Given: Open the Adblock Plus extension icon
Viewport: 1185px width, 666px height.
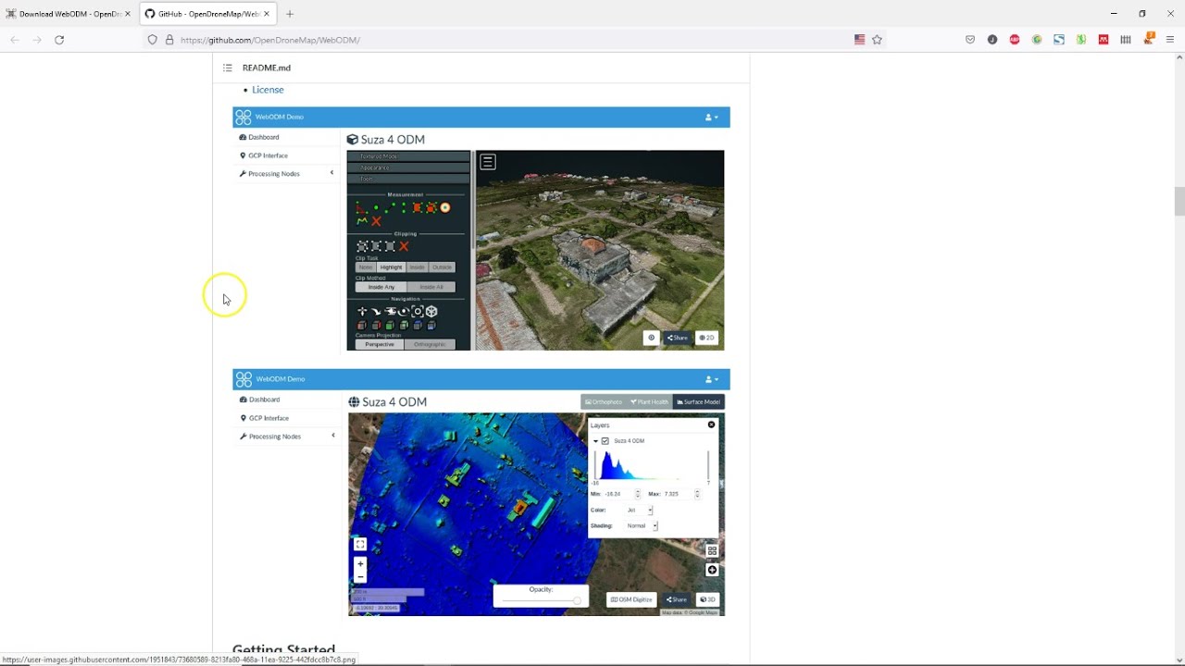Looking at the screenshot, I should click(x=1015, y=40).
